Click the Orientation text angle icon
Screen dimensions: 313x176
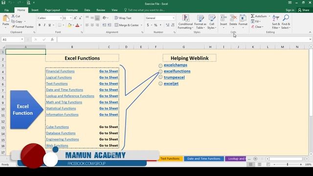pyautogui.click(x=104, y=18)
